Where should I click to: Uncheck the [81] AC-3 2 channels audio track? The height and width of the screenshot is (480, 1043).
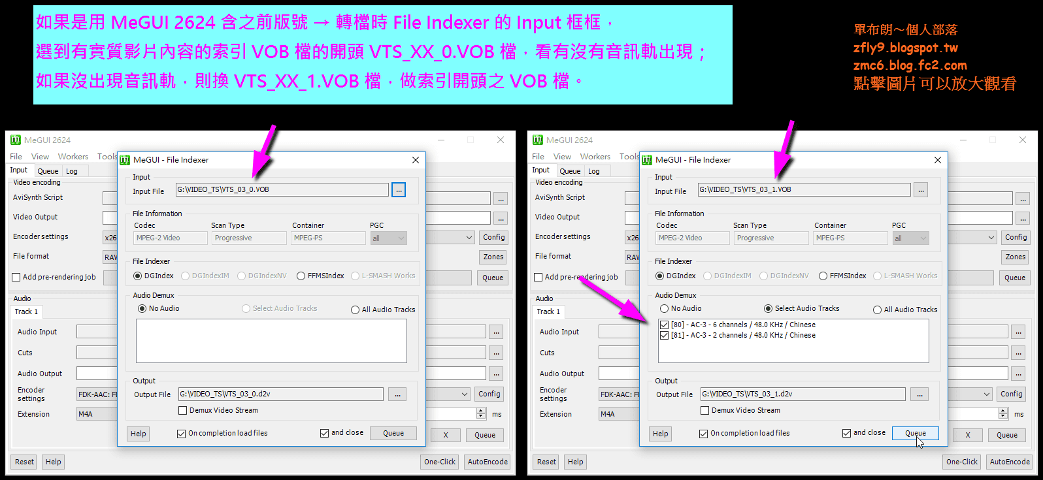tap(665, 336)
